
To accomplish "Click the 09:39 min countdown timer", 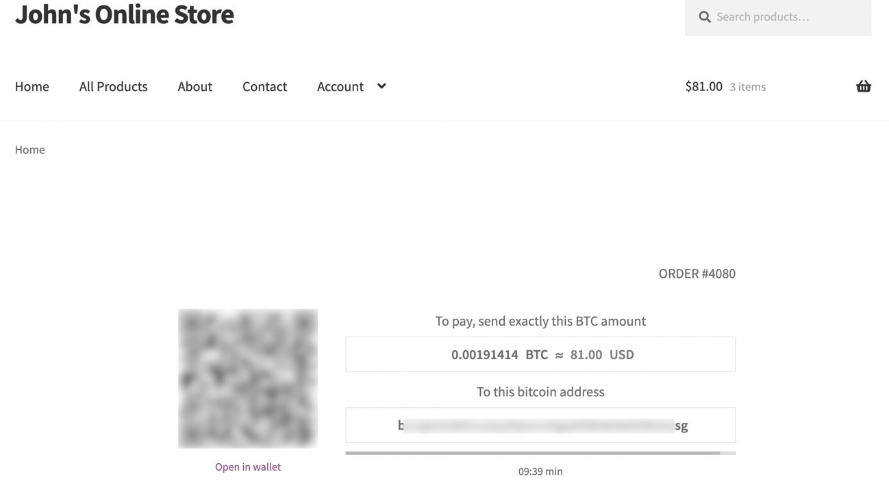I will click(x=540, y=471).
